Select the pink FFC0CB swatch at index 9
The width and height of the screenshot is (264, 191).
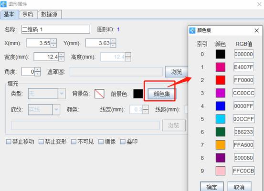pos(221,171)
